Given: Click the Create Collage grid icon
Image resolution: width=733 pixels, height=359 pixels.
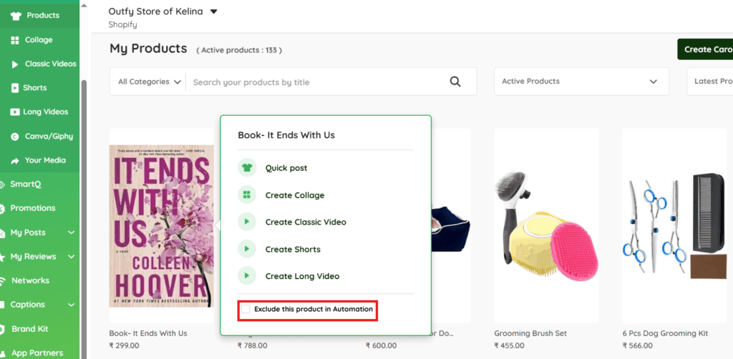Looking at the screenshot, I should coord(246,195).
